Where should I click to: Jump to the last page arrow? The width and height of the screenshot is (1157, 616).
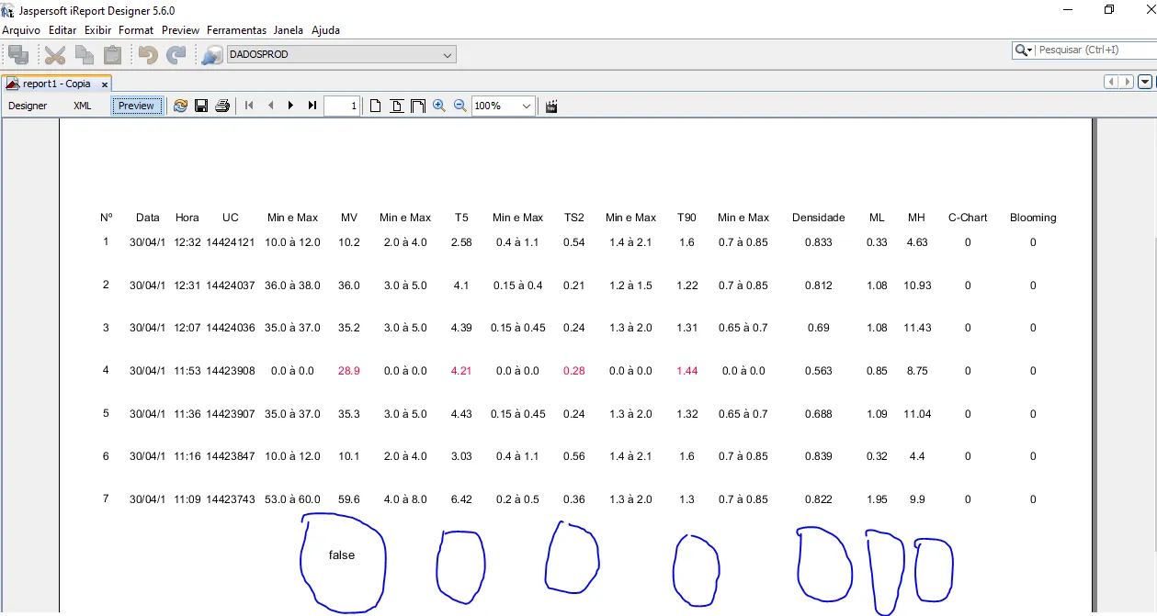(312, 106)
